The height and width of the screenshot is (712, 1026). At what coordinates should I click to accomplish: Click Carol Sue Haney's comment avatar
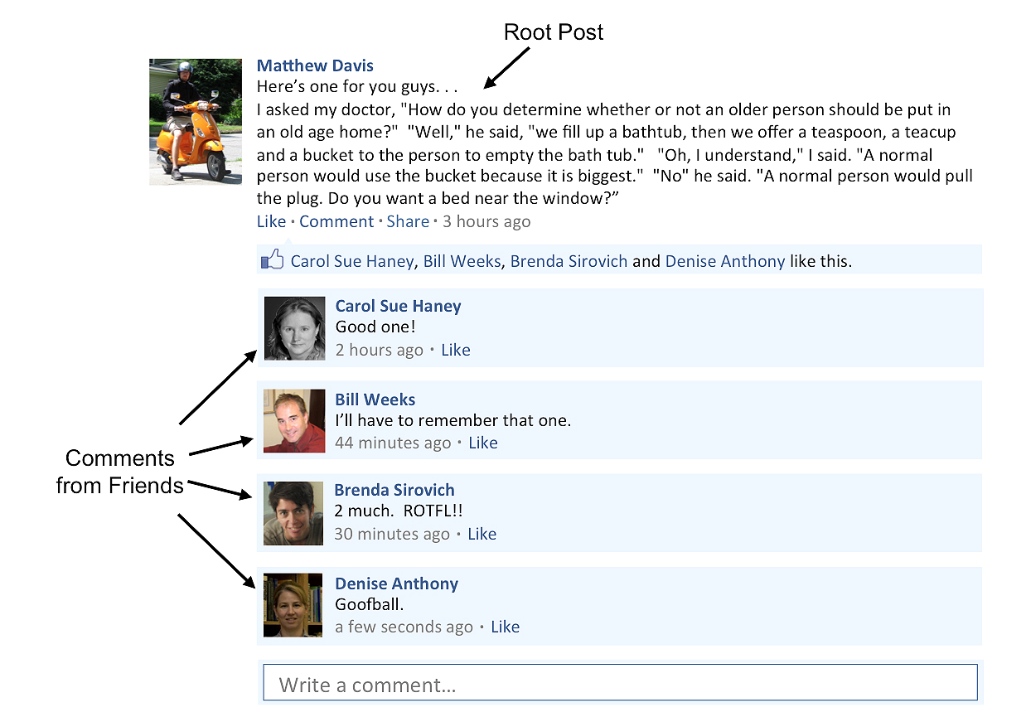[294, 328]
